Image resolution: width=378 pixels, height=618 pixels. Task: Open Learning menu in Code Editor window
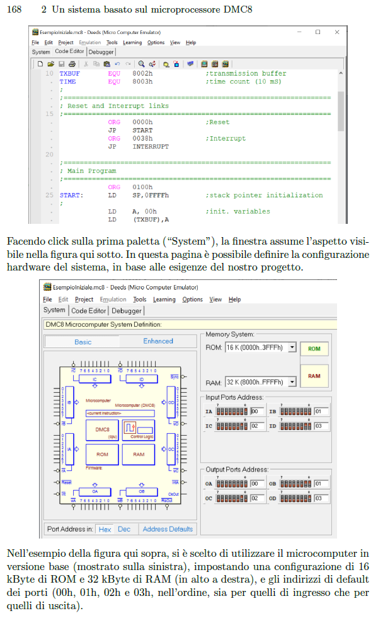point(132,43)
